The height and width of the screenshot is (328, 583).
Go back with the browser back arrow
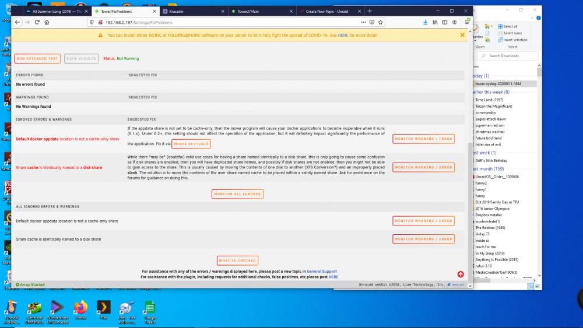[x=17, y=22]
